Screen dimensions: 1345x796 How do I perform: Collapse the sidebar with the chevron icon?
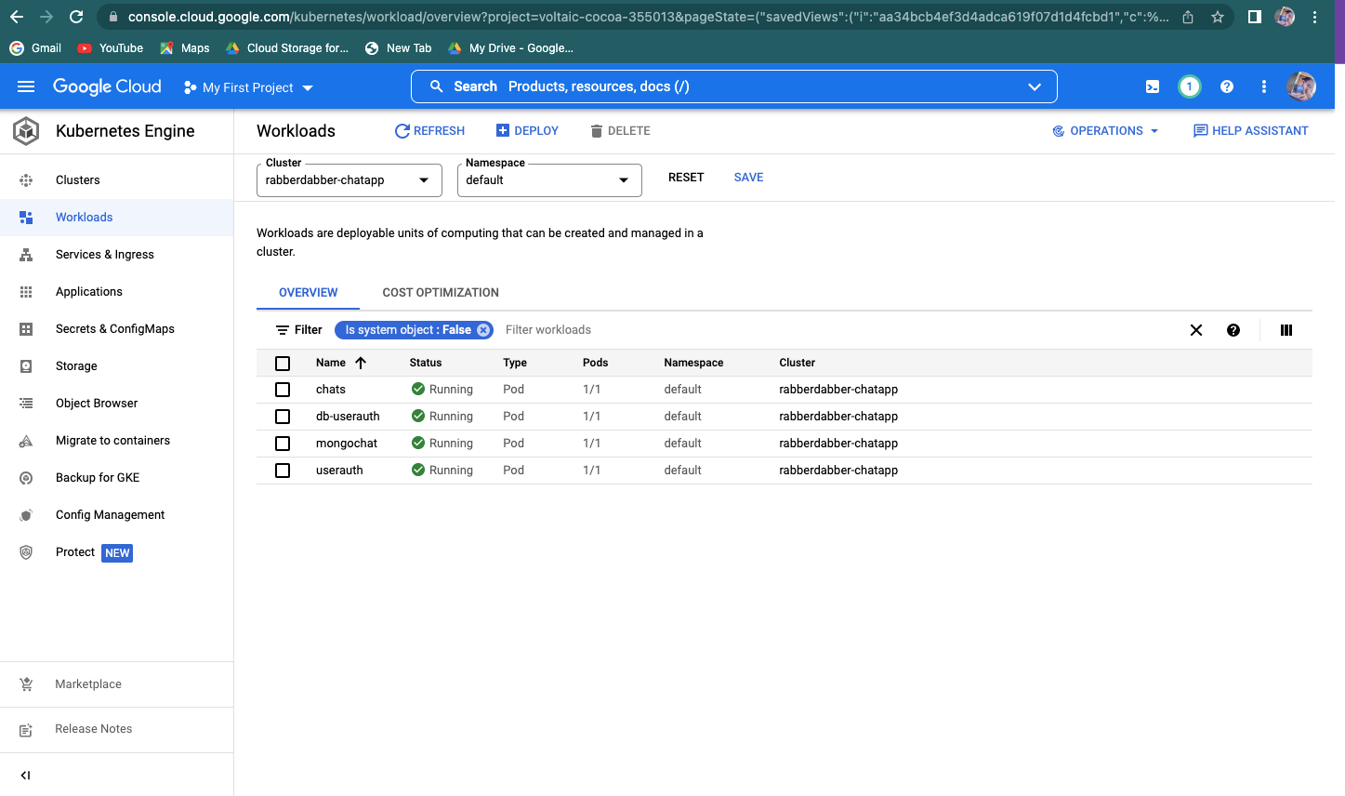coord(26,776)
